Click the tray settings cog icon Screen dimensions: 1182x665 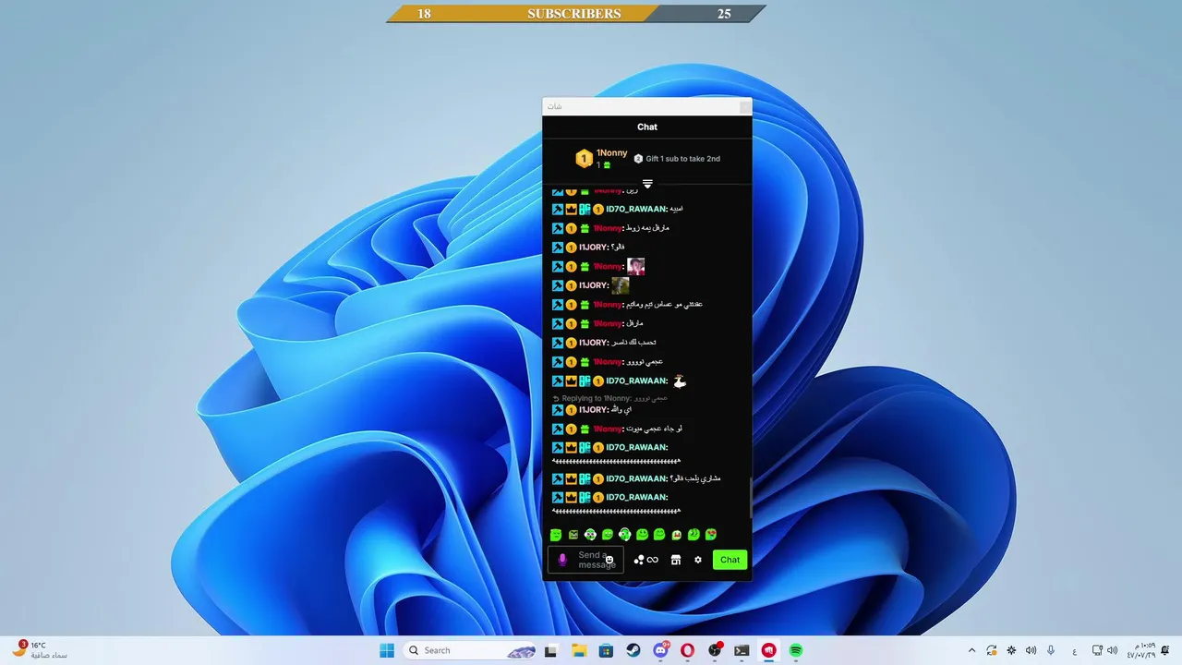pyautogui.click(x=1011, y=650)
